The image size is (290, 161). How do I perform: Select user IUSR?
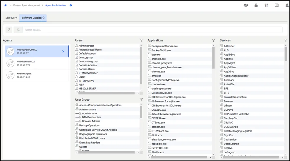click(81, 85)
